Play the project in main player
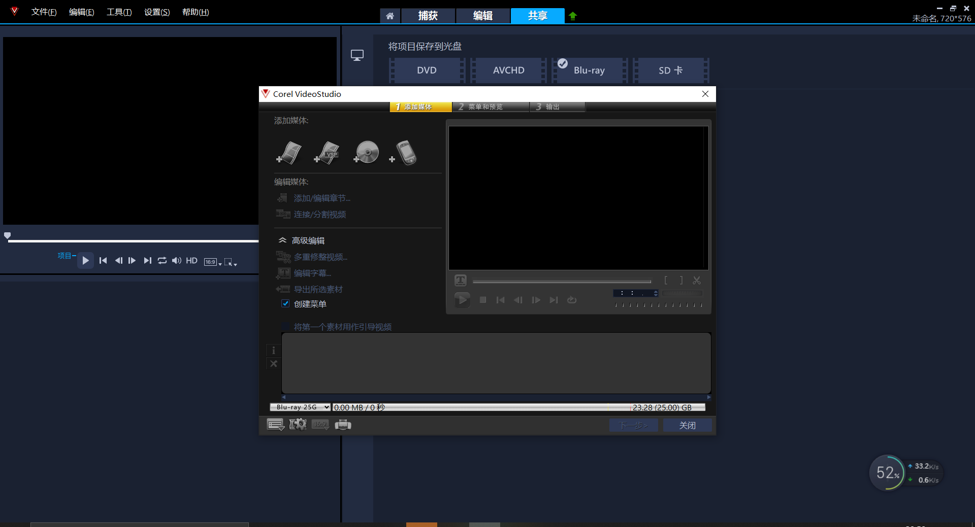975x527 pixels. coord(85,261)
